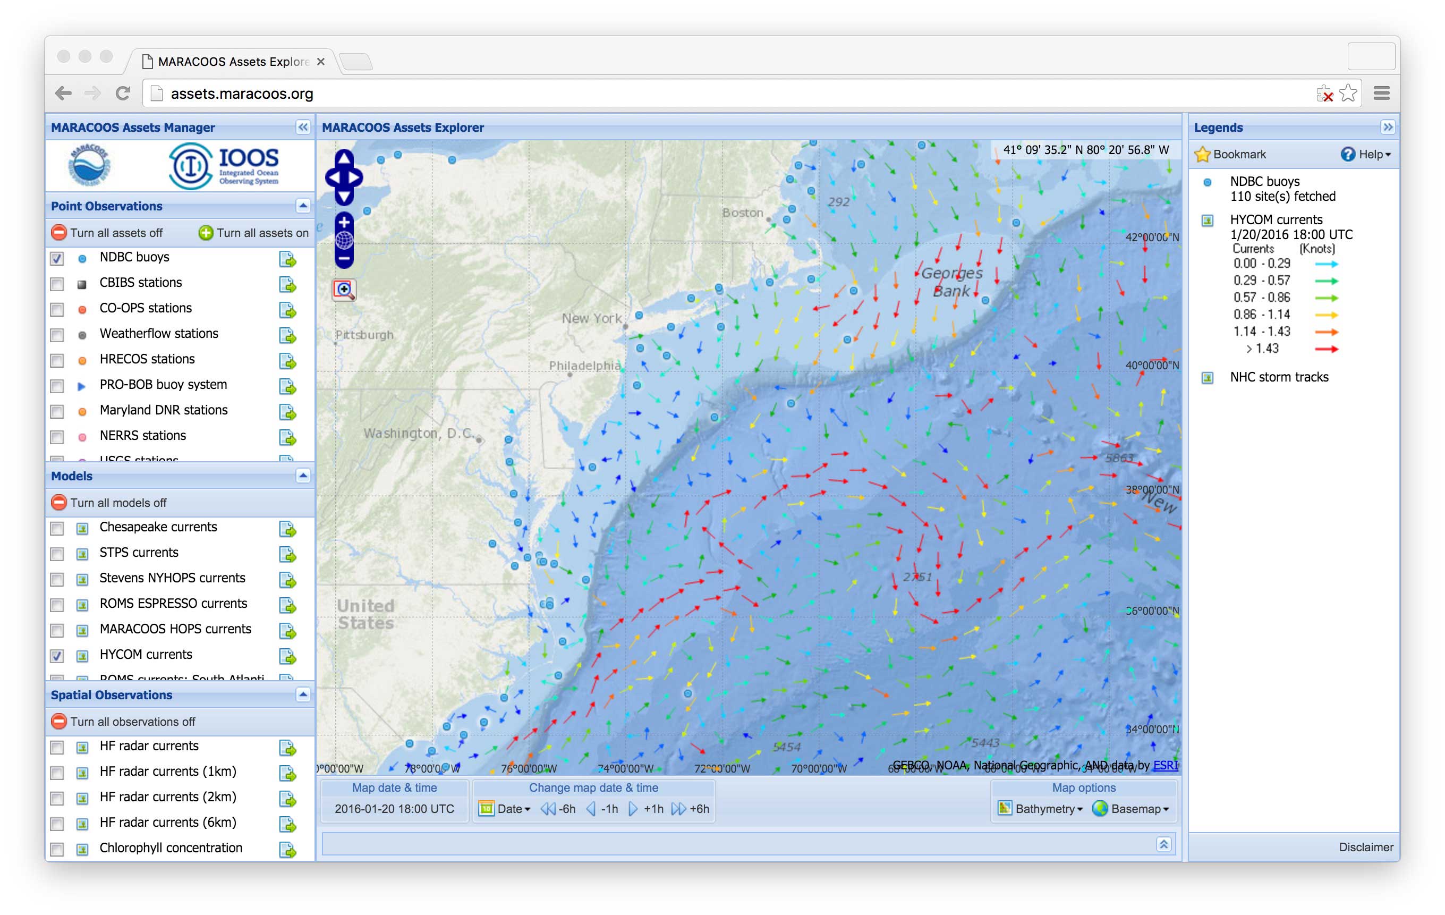The image size is (1445, 915).
Task: Open the Help dropdown menu
Action: click(x=1366, y=154)
